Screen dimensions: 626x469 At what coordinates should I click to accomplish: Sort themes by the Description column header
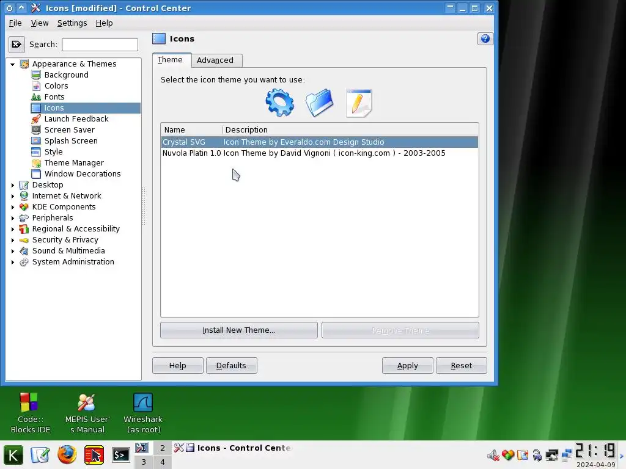[x=350, y=130]
